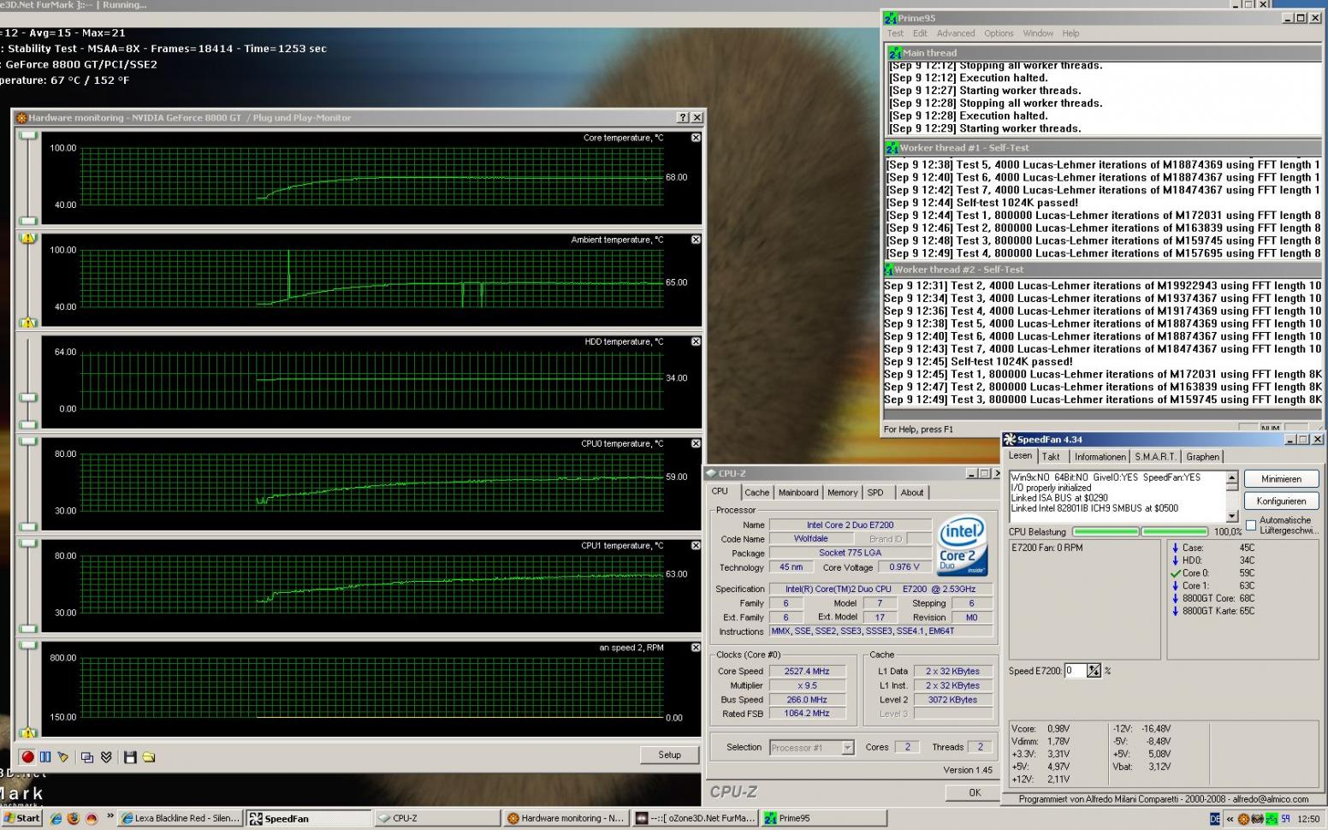Pause monitoring with the blue pause icon

point(45,757)
